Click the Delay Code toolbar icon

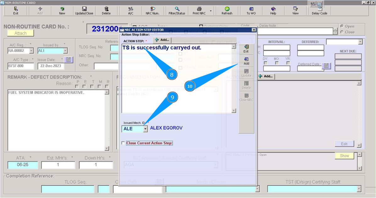(320, 9)
